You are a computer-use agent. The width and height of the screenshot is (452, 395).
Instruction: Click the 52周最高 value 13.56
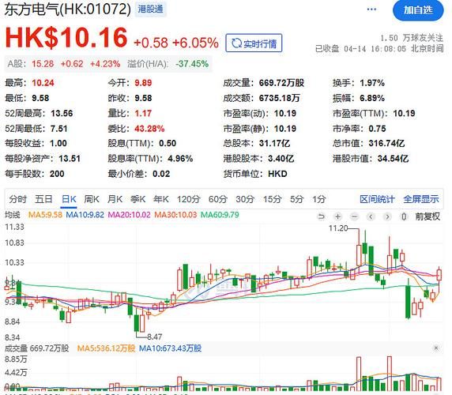[62, 113]
